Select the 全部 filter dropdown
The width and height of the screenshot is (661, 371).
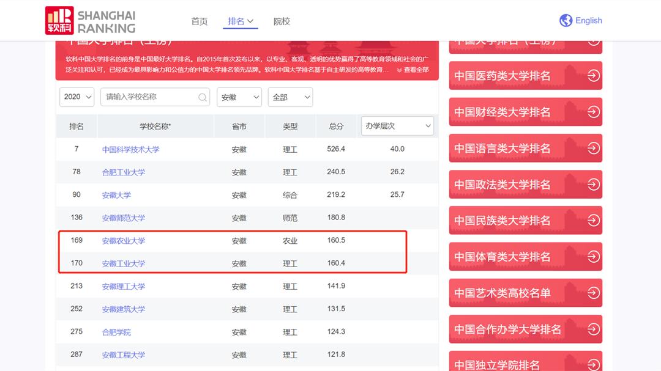(290, 97)
